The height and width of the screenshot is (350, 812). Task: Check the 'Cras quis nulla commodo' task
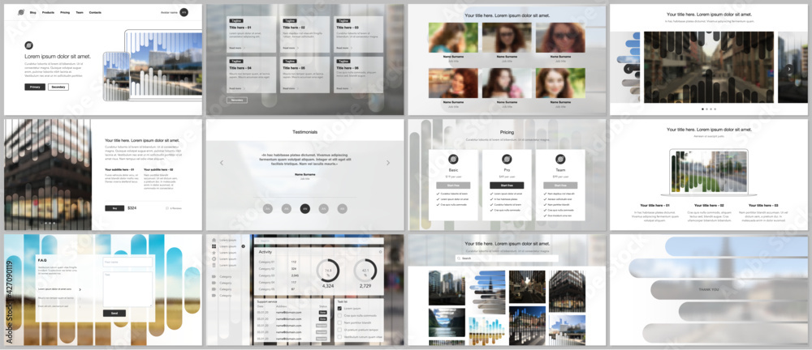coord(339,315)
